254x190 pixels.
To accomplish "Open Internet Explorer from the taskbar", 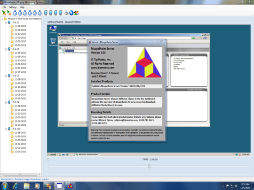I will [x=16, y=186].
